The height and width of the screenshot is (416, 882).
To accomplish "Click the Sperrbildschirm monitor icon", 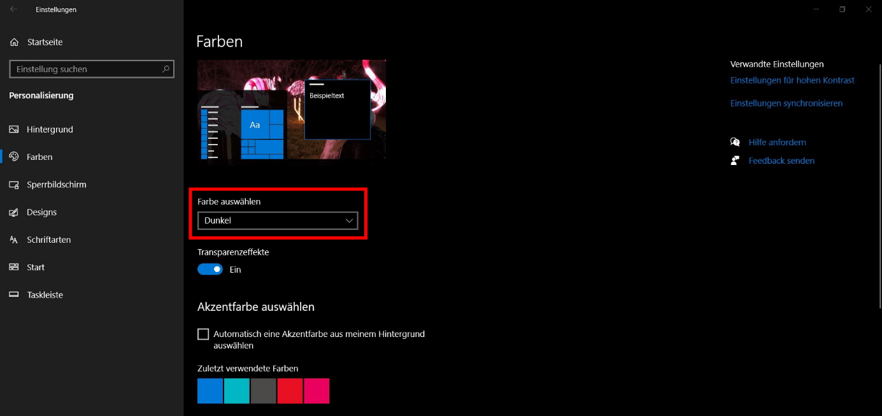I will (x=14, y=185).
